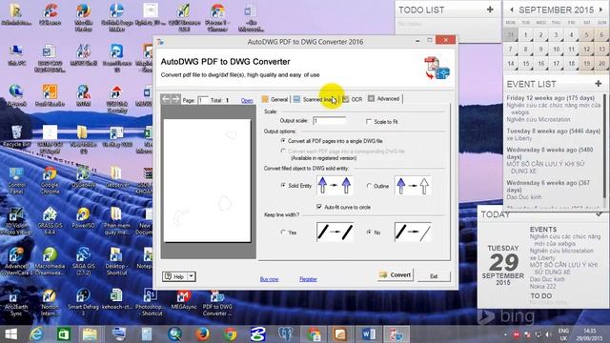Click ENG UK language indicator in tray
Viewport: 610px width, 343px height.
[563, 334]
